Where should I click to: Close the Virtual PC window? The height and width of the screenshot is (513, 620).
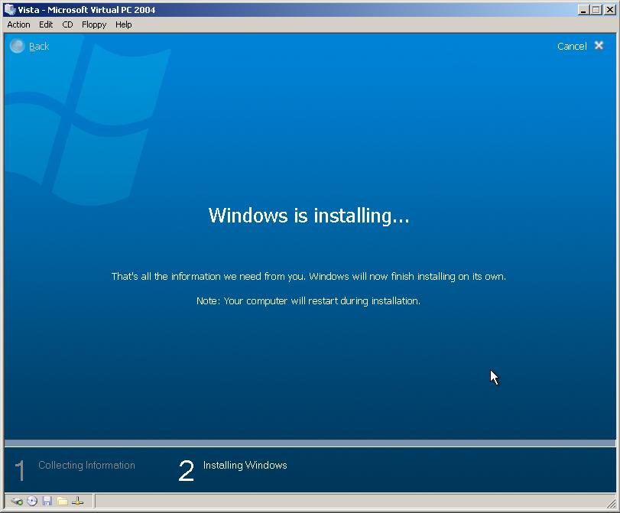click(x=610, y=10)
